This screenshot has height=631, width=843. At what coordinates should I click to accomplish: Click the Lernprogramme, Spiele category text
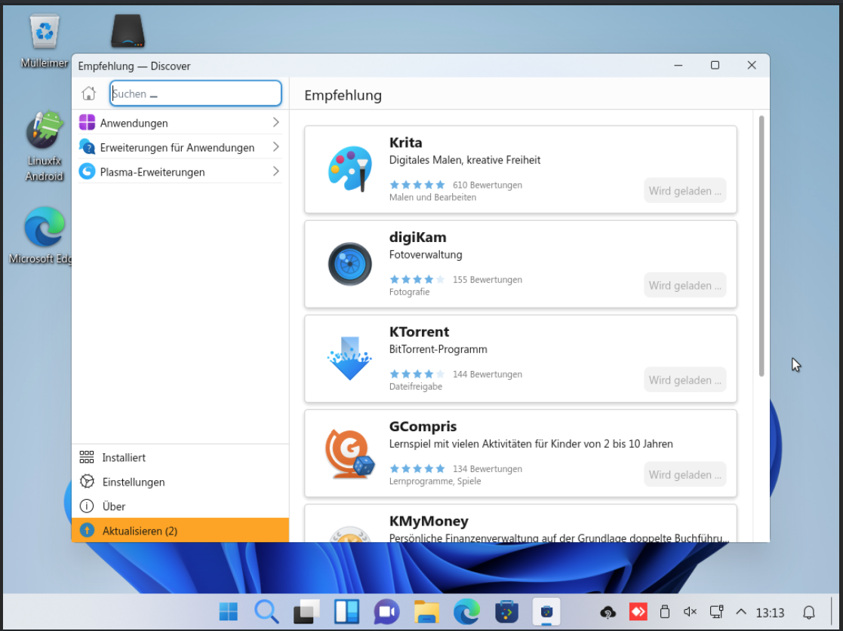tap(435, 481)
